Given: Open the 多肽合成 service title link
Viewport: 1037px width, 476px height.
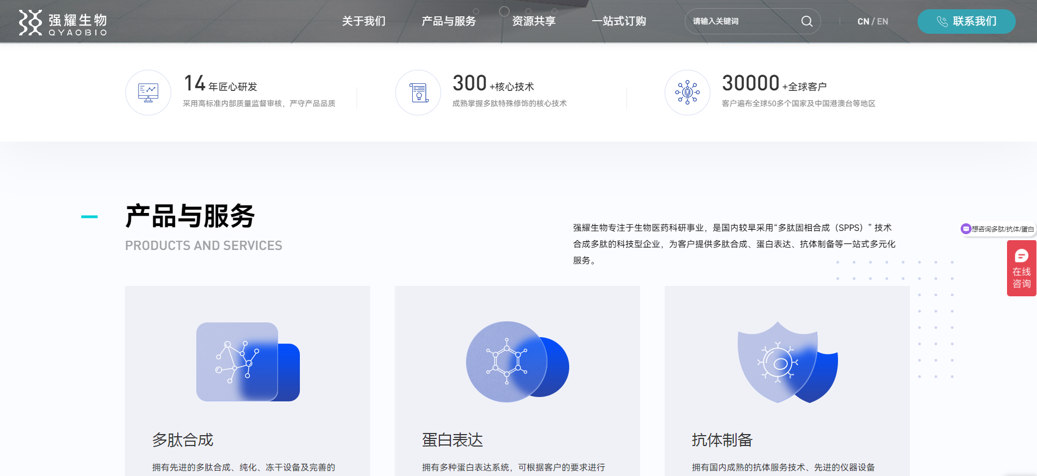Looking at the screenshot, I should (x=183, y=440).
